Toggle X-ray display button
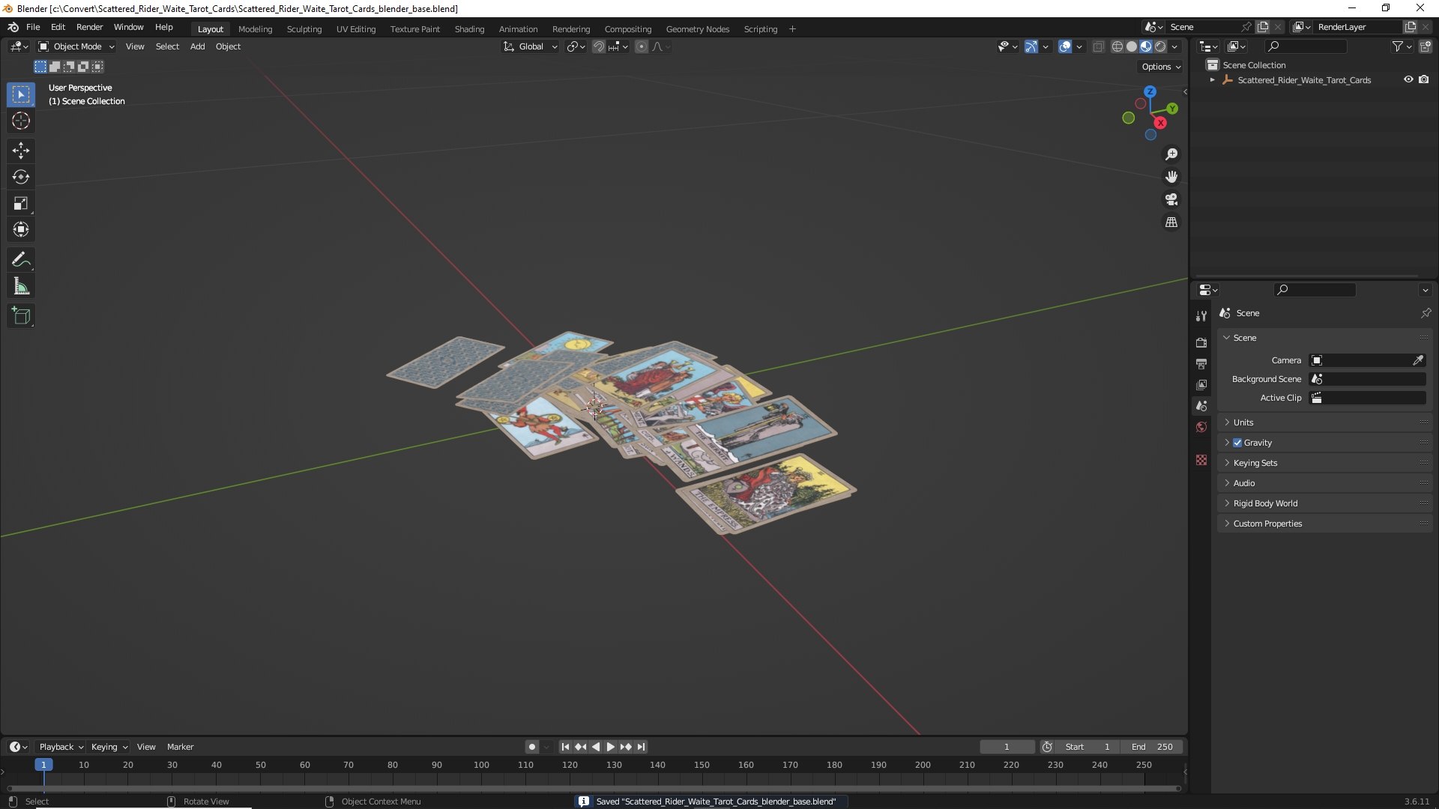The width and height of the screenshot is (1439, 809). coord(1098,46)
